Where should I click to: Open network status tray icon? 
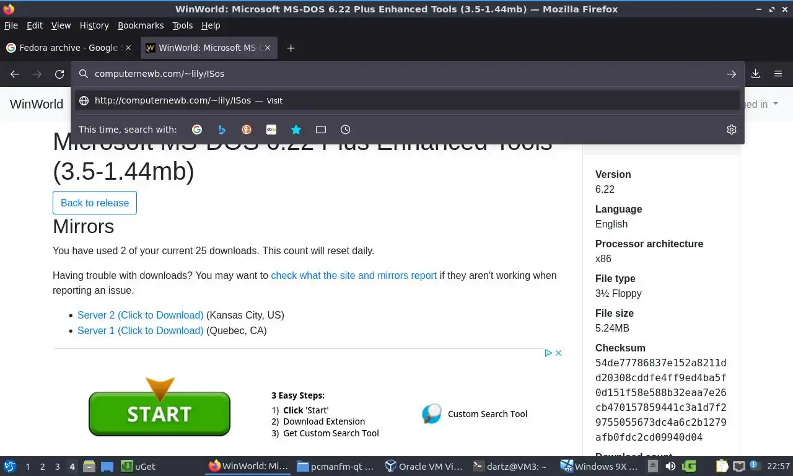[738, 466]
